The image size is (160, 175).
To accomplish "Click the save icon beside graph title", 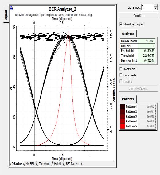I will click(11, 8).
